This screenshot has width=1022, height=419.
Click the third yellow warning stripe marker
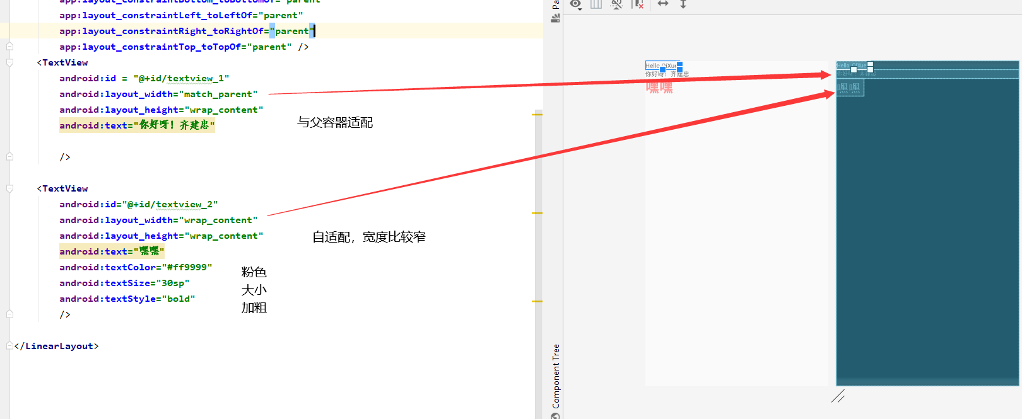click(x=537, y=302)
